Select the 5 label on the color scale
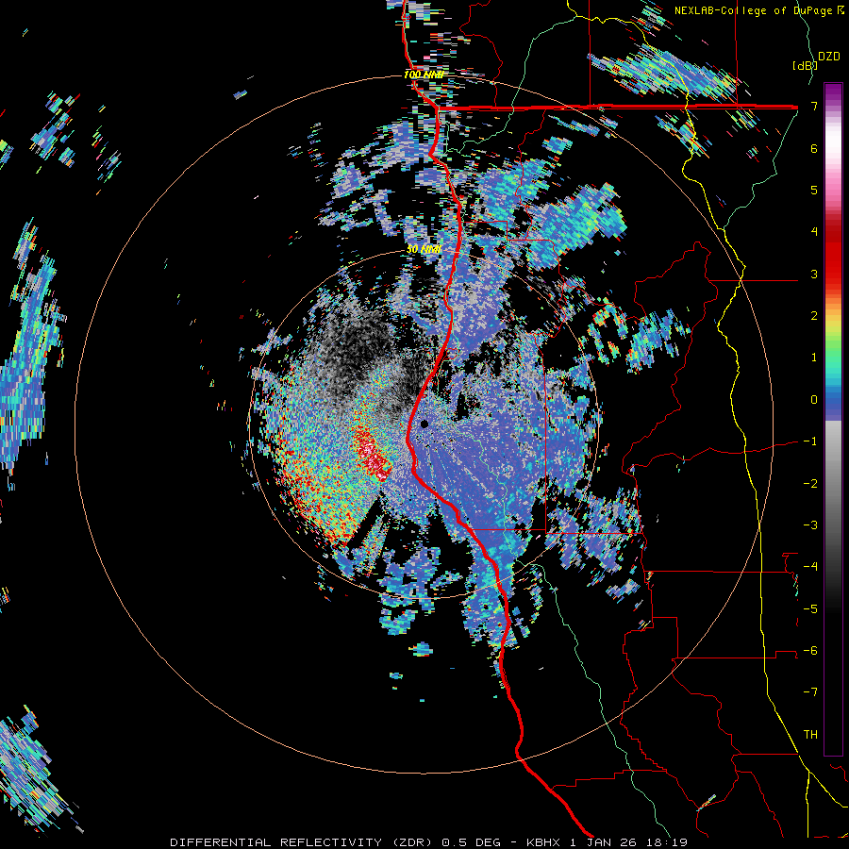The height and width of the screenshot is (849, 849). tap(814, 190)
